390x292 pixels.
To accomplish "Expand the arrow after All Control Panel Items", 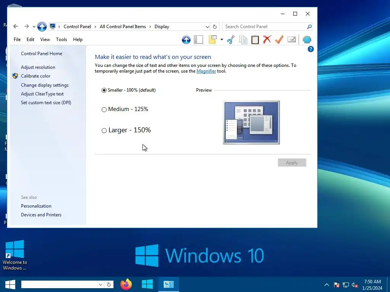I will coord(150,27).
